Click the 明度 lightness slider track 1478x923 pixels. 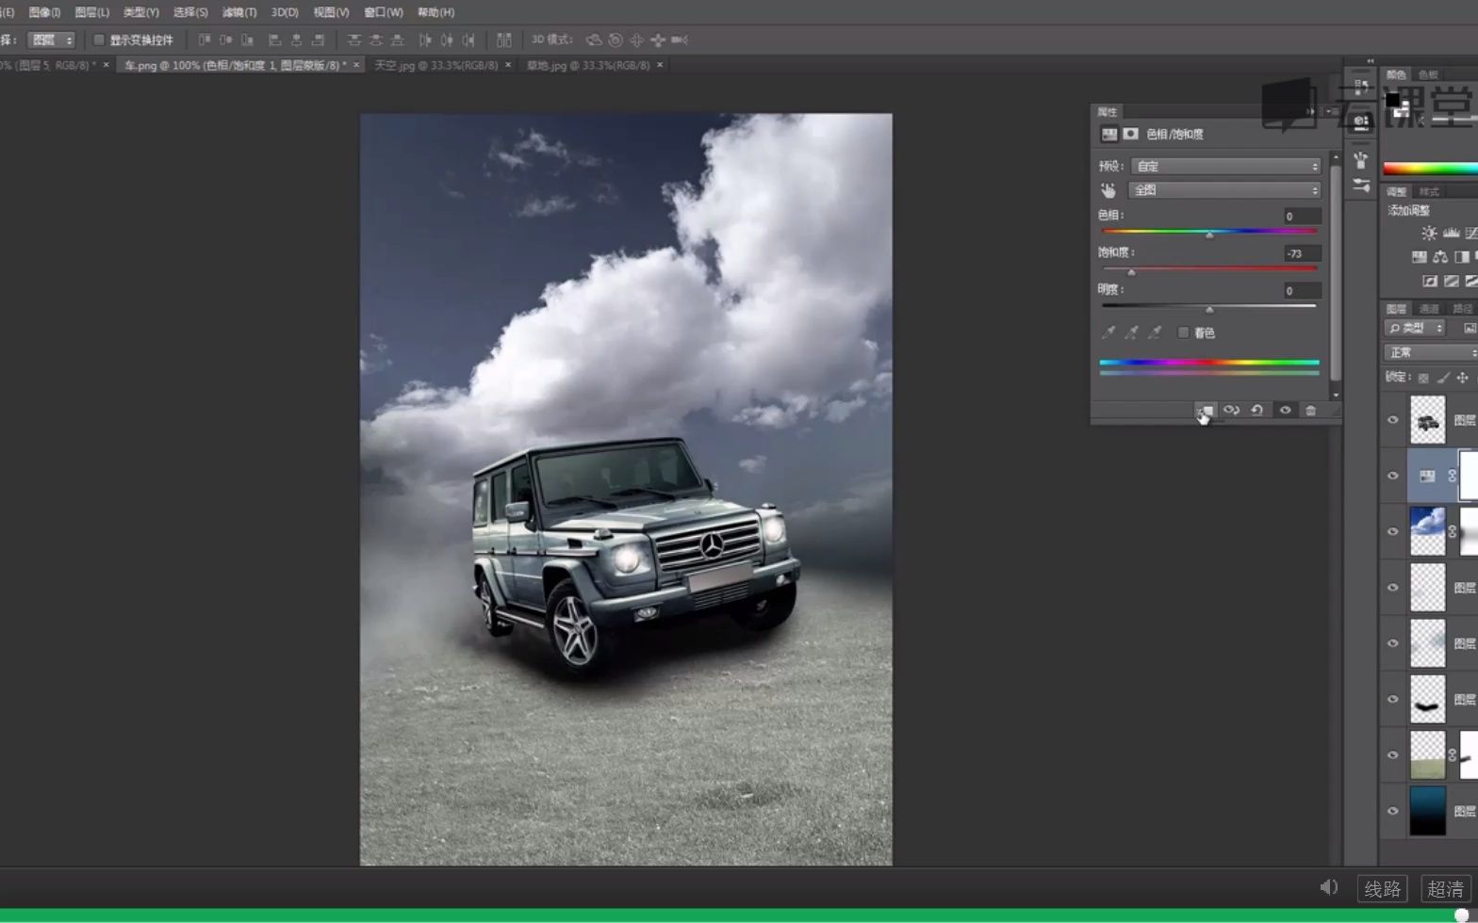pyautogui.click(x=1209, y=306)
